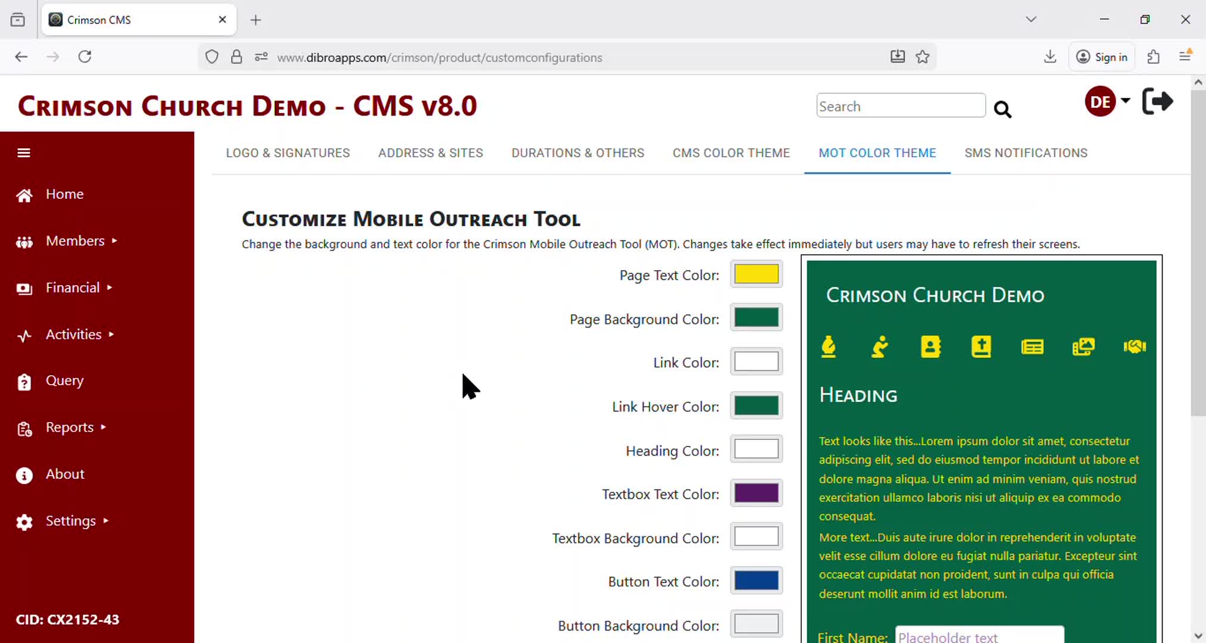The image size is (1206, 643).
Task: Click the search magnifier icon
Action: coord(1002,110)
